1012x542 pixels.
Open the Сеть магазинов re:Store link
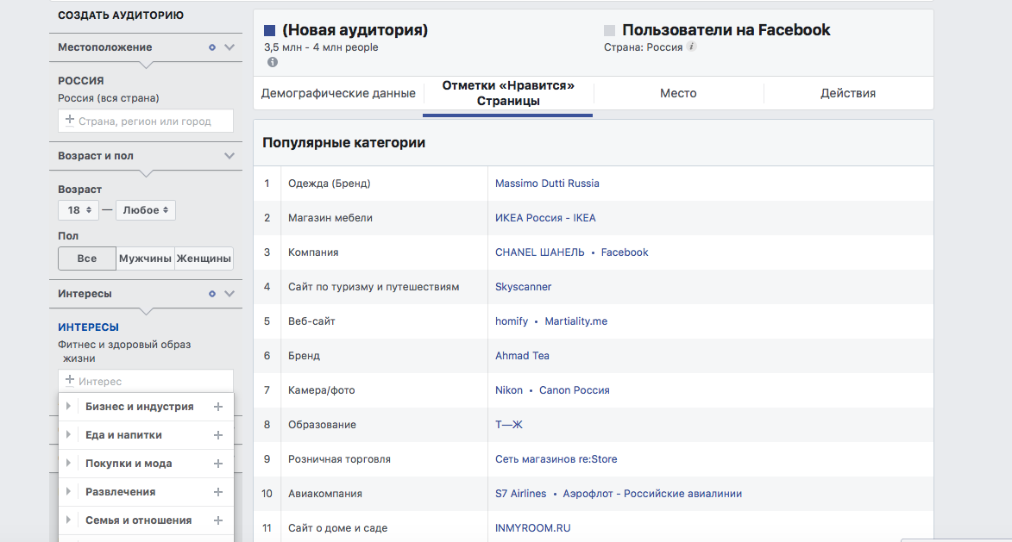tap(556, 459)
